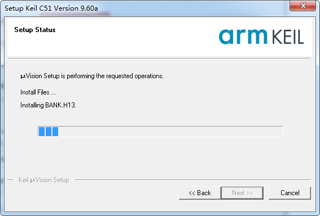This screenshot has width=320, height=216.
Task: Click the second blue progress block
Action: [x=49, y=132]
